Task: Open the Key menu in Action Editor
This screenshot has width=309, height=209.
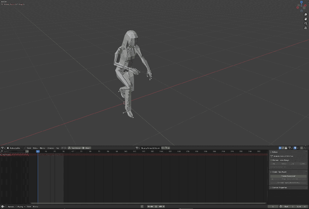Action: point(58,148)
